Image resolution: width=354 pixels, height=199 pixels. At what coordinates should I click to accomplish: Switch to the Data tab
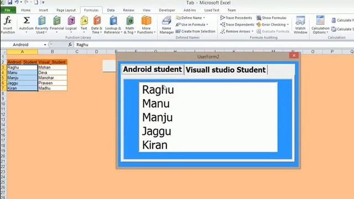coord(111,10)
